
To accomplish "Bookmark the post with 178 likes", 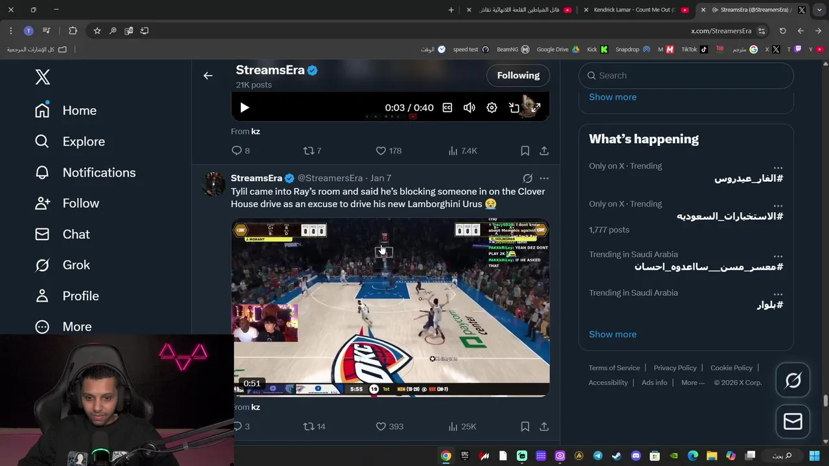I will coord(525,151).
